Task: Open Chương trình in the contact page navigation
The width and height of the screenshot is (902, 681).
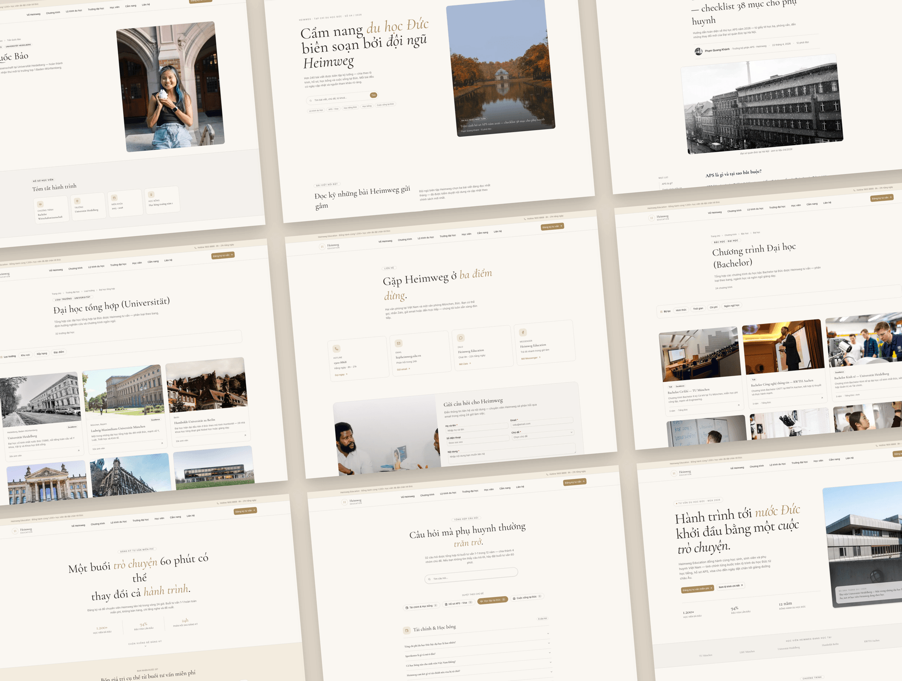Action: pyautogui.click(x=405, y=239)
